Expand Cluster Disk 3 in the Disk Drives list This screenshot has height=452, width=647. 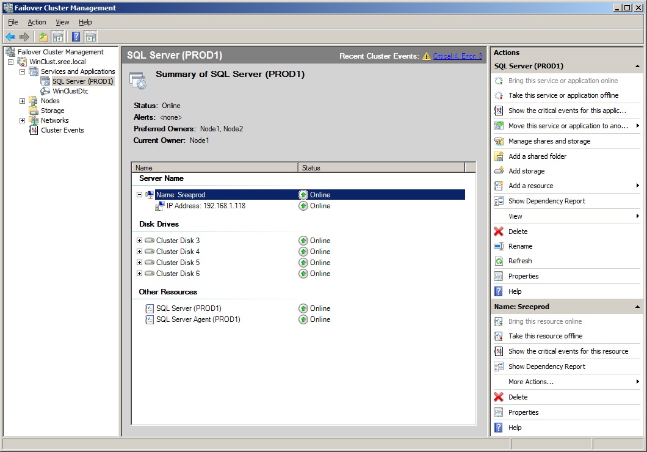coord(139,241)
